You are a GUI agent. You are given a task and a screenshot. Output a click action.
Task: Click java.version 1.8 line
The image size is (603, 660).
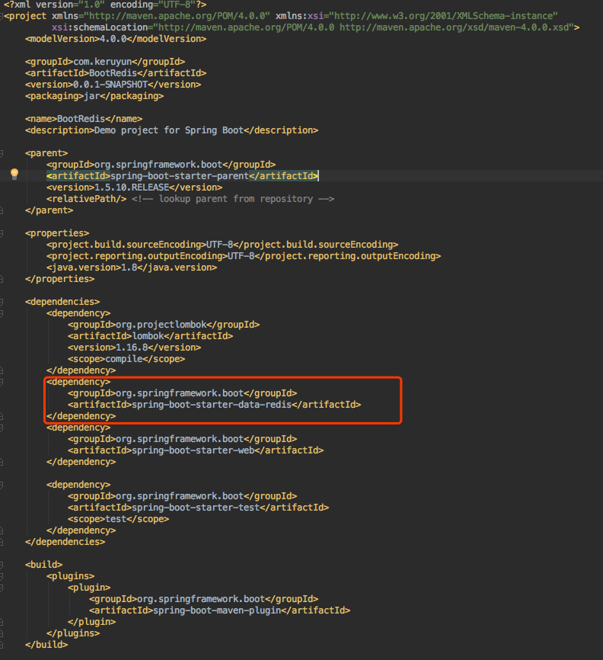[x=132, y=268]
